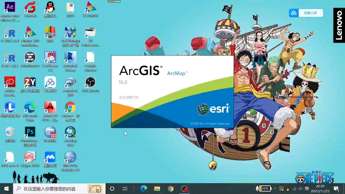Expand the hidden system tray icons chevron
The width and height of the screenshot is (345, 194).
click(275, 189)
